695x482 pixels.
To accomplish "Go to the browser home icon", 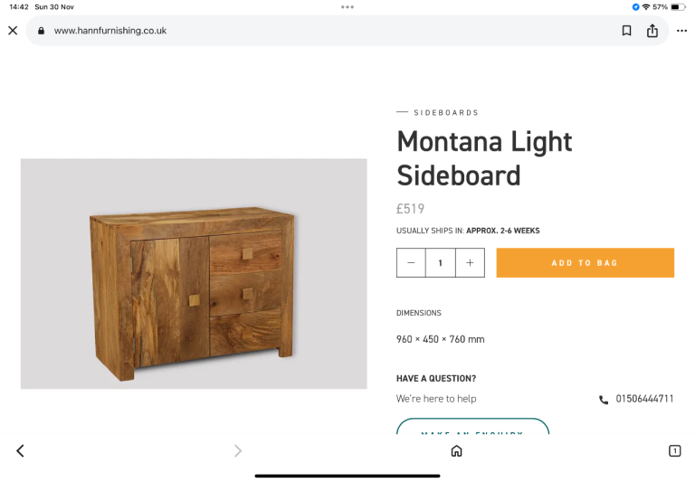I will point(456,450).
